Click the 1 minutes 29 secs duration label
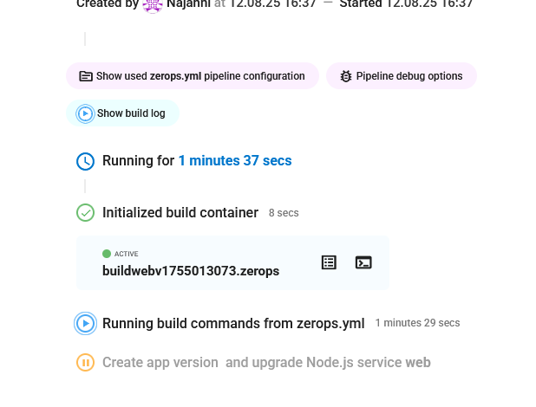This screenshot has width=536, height=407. pos(417,323)
